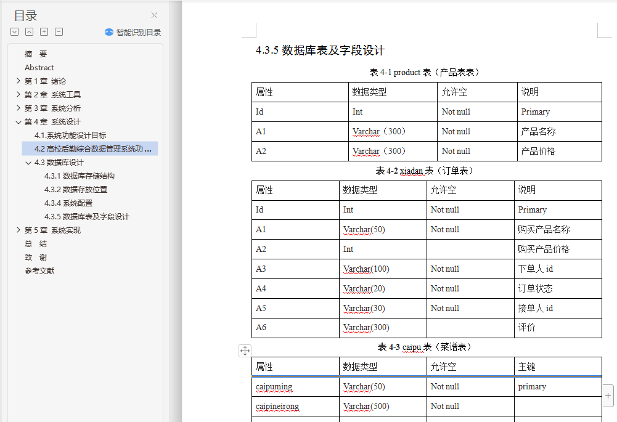This screenshot has width=617, height=422.
Task: Click Varchar(300) cell in row A6
Action: (x=383, y=328)
